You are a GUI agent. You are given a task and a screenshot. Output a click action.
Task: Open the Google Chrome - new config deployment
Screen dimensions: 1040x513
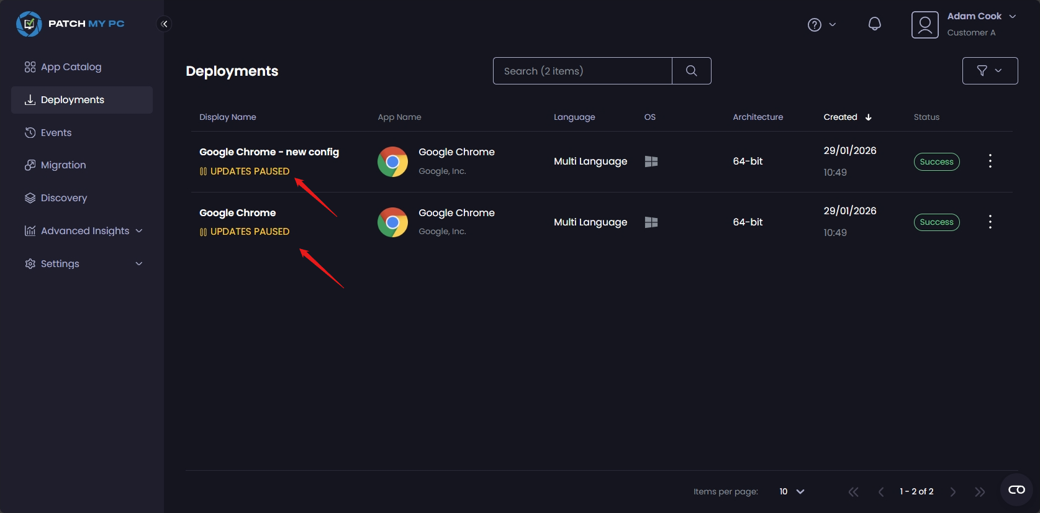tap(269, 152)
